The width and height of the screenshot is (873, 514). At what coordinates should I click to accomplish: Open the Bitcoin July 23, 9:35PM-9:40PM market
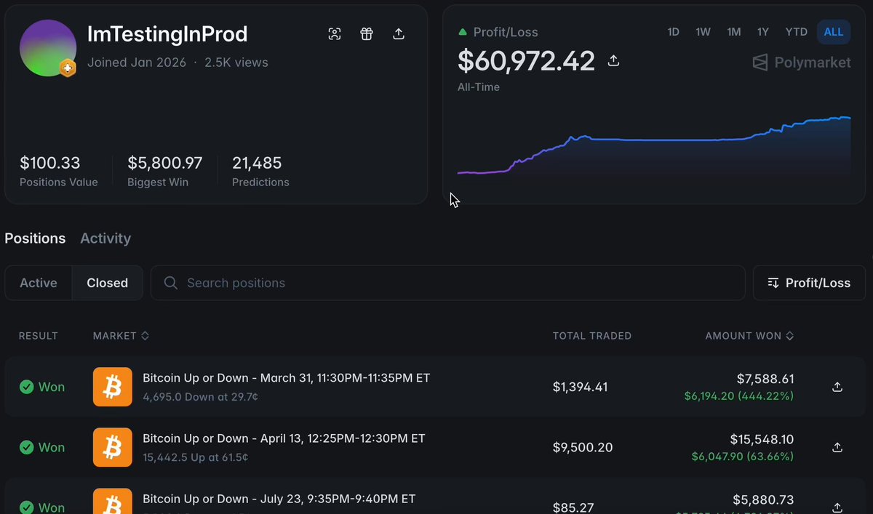[x=279, y=499]
